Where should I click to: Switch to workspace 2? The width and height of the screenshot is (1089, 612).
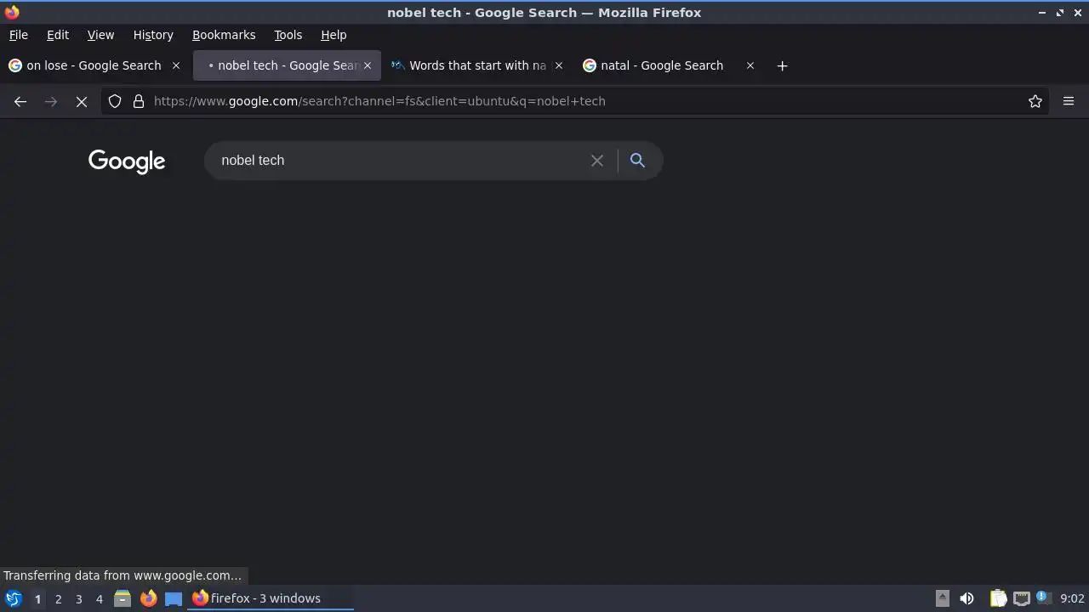click(x=58, y=599)
